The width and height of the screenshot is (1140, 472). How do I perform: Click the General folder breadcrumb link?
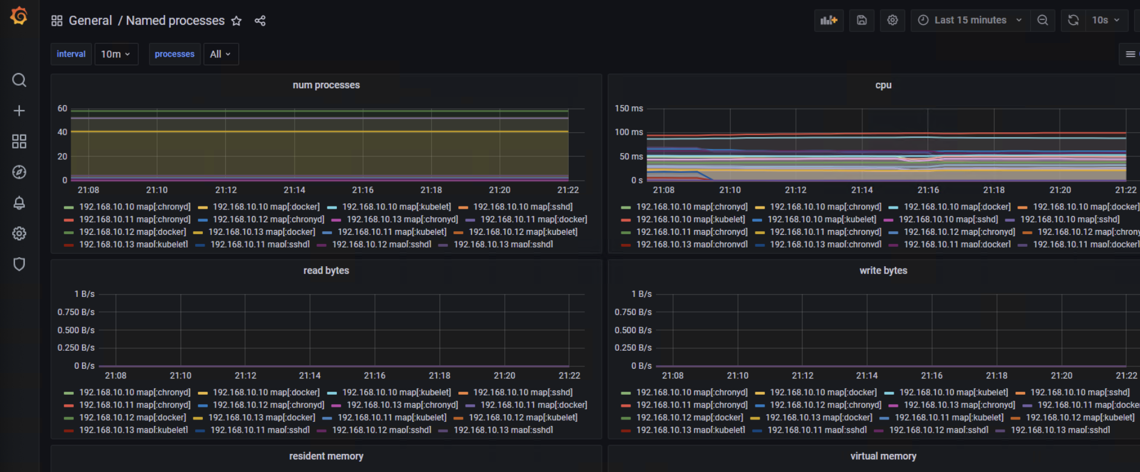(90, 21)
